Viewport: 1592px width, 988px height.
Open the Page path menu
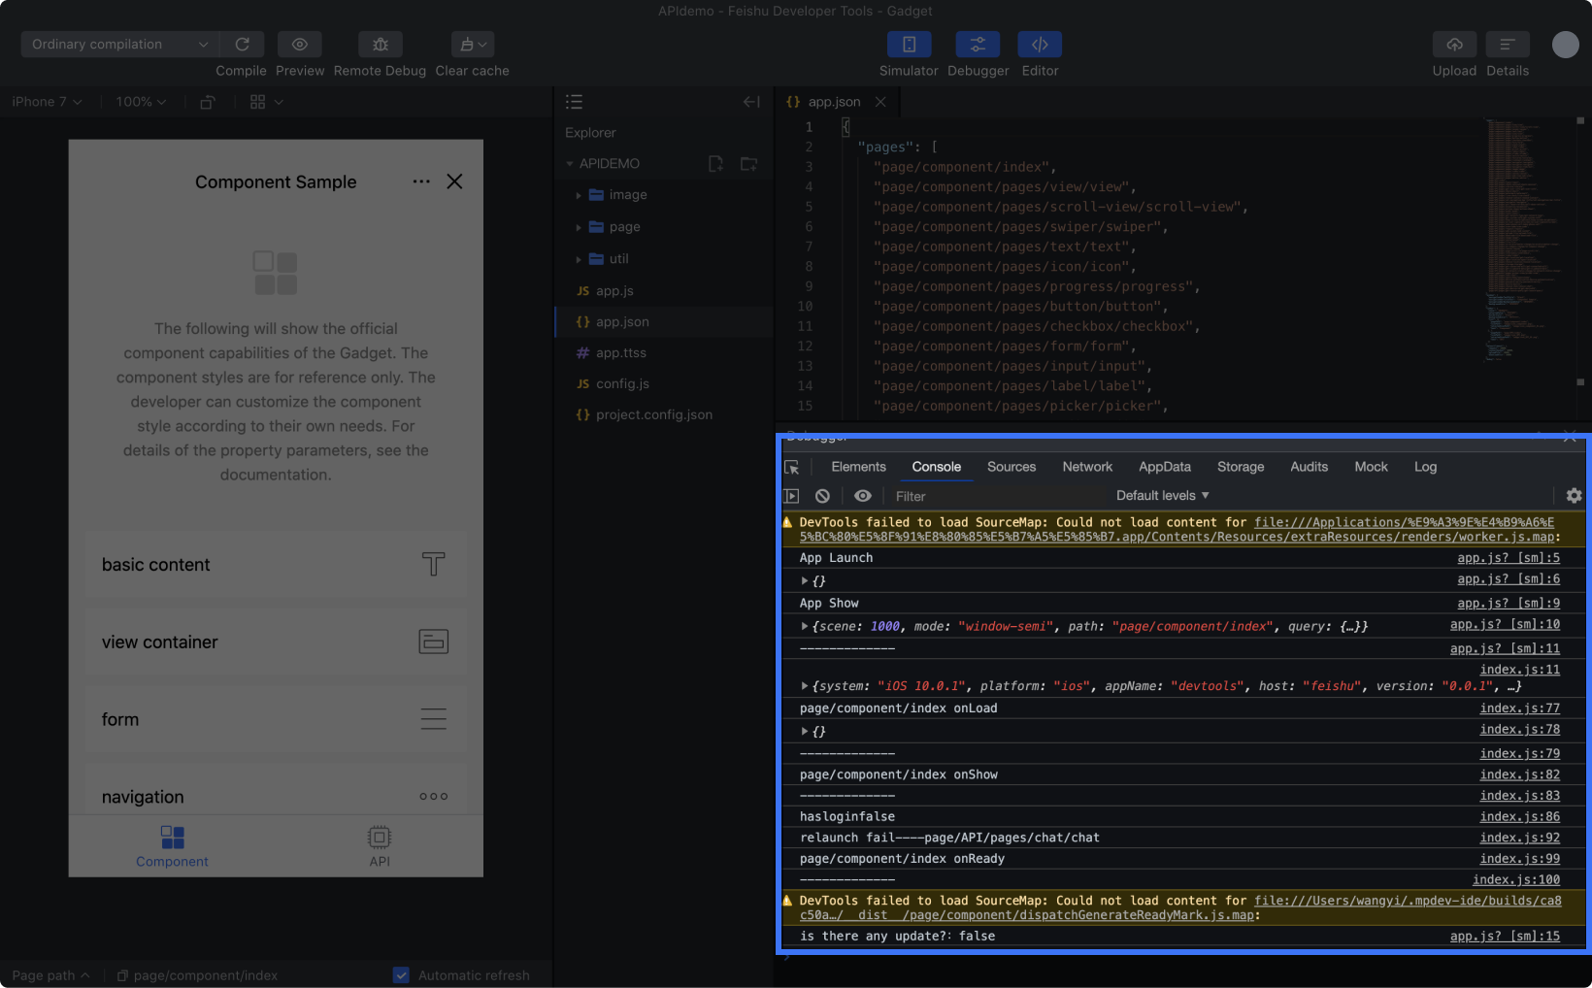pyautogui.click(x=50, y=974)
